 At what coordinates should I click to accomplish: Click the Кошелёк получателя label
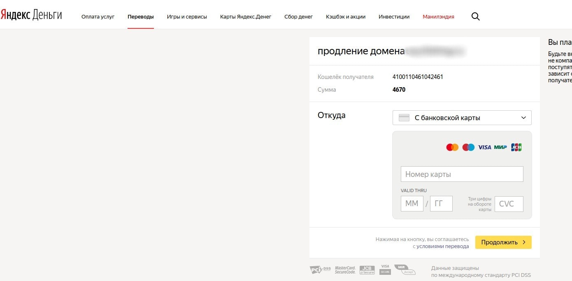click(346, 77)
